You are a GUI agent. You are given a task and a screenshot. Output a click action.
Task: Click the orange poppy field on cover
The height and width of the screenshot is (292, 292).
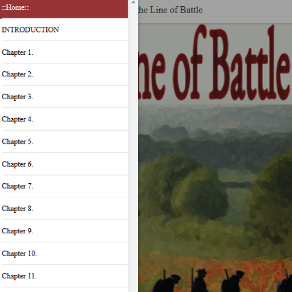coord(215,262)
